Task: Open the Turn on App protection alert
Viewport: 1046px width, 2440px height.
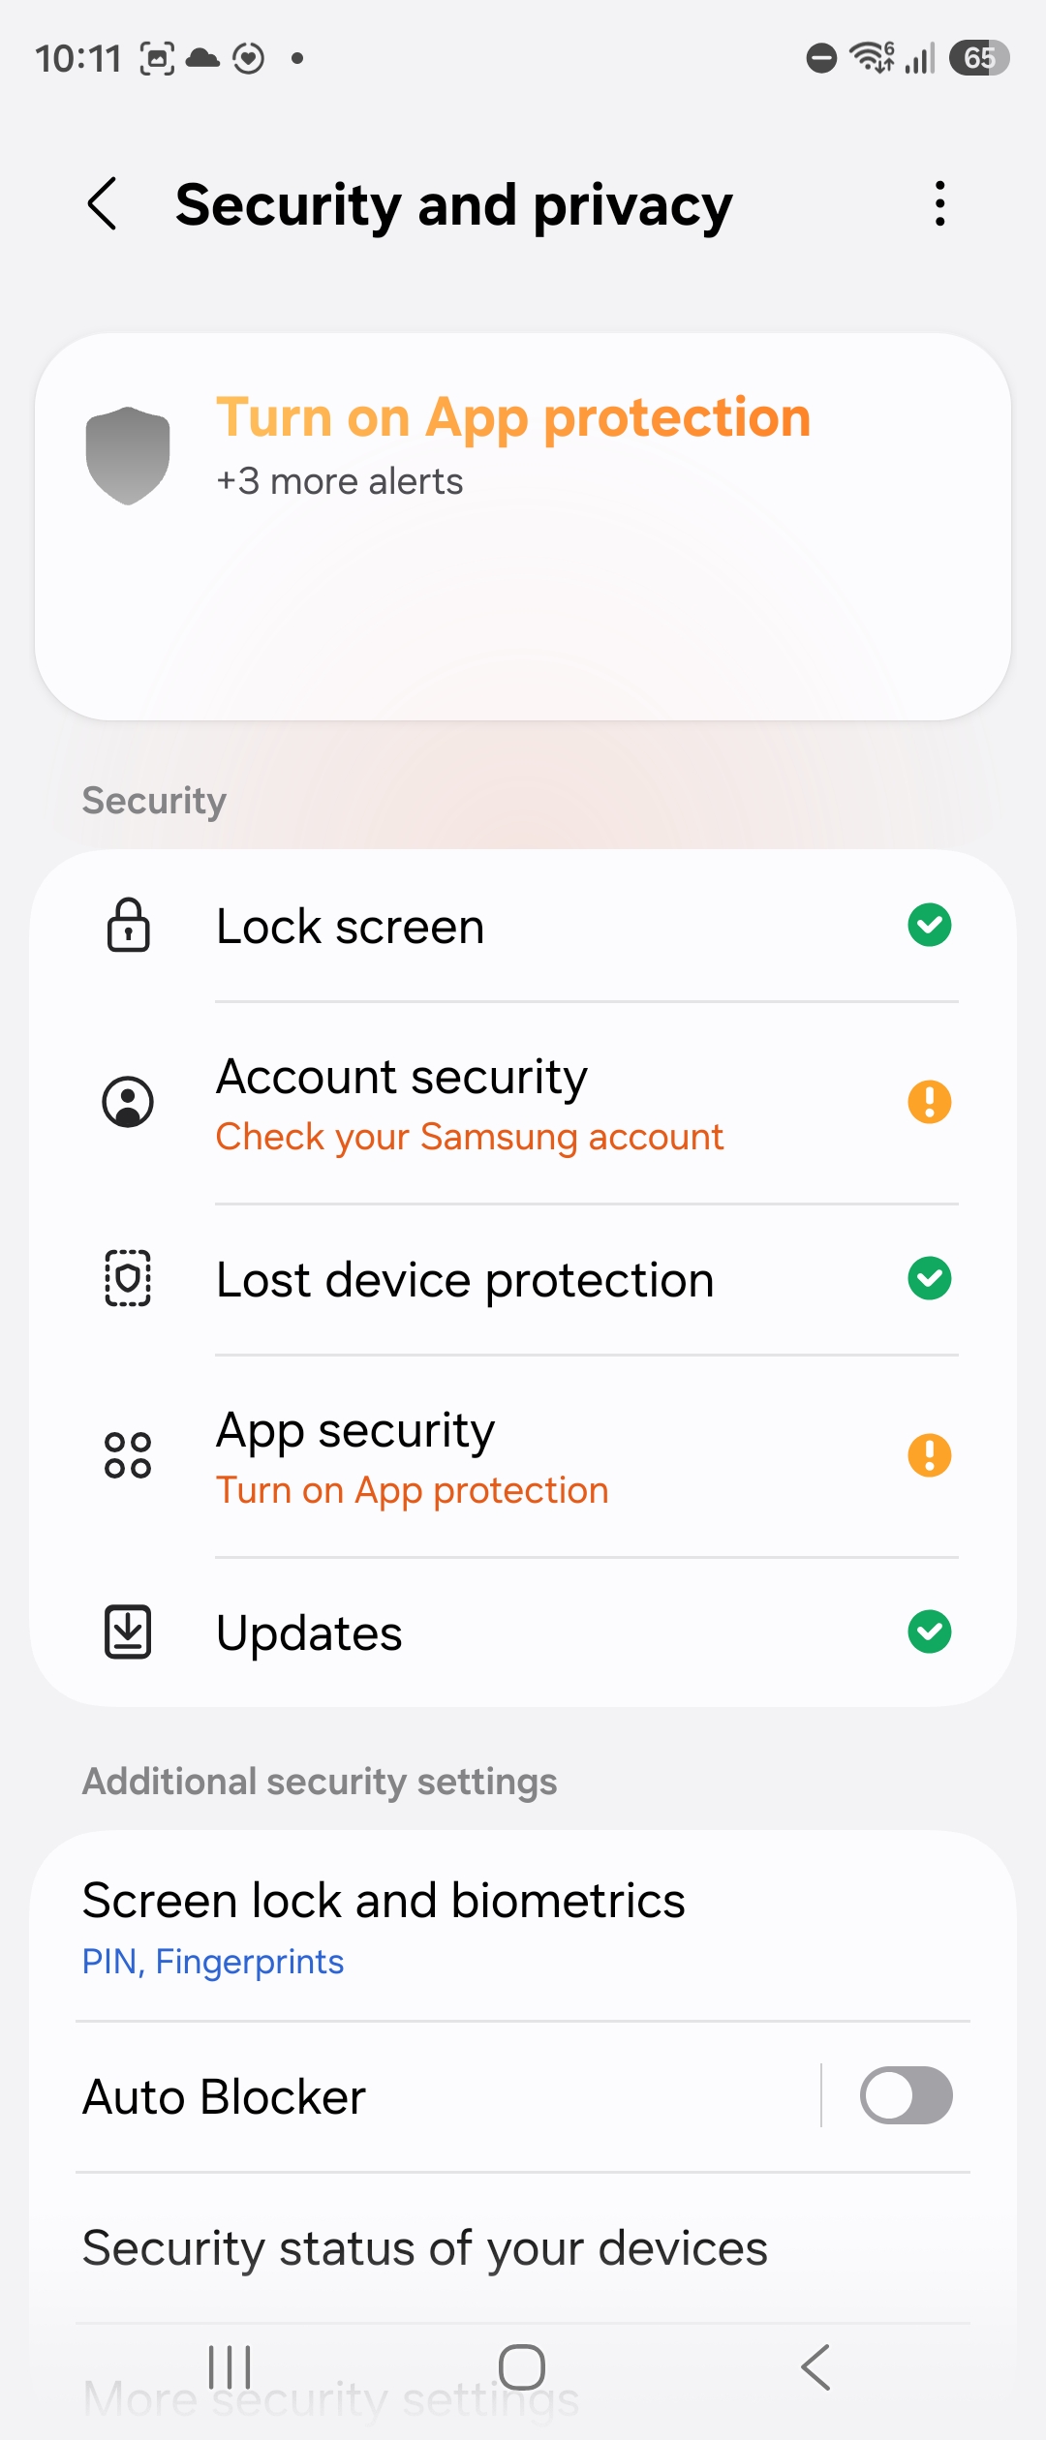Action: [x=513, y=417]
